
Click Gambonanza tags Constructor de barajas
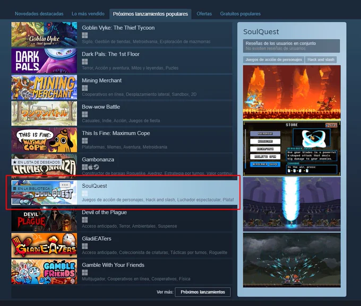click(157, 173)
